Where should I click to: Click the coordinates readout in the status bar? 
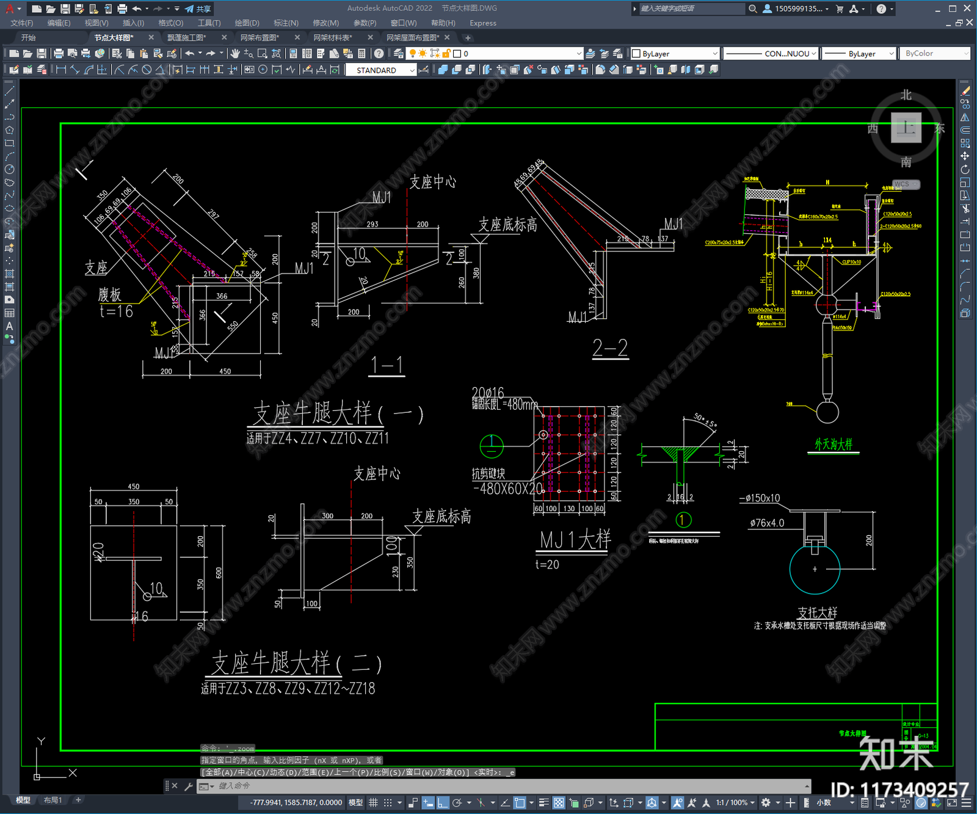(296, 802)
